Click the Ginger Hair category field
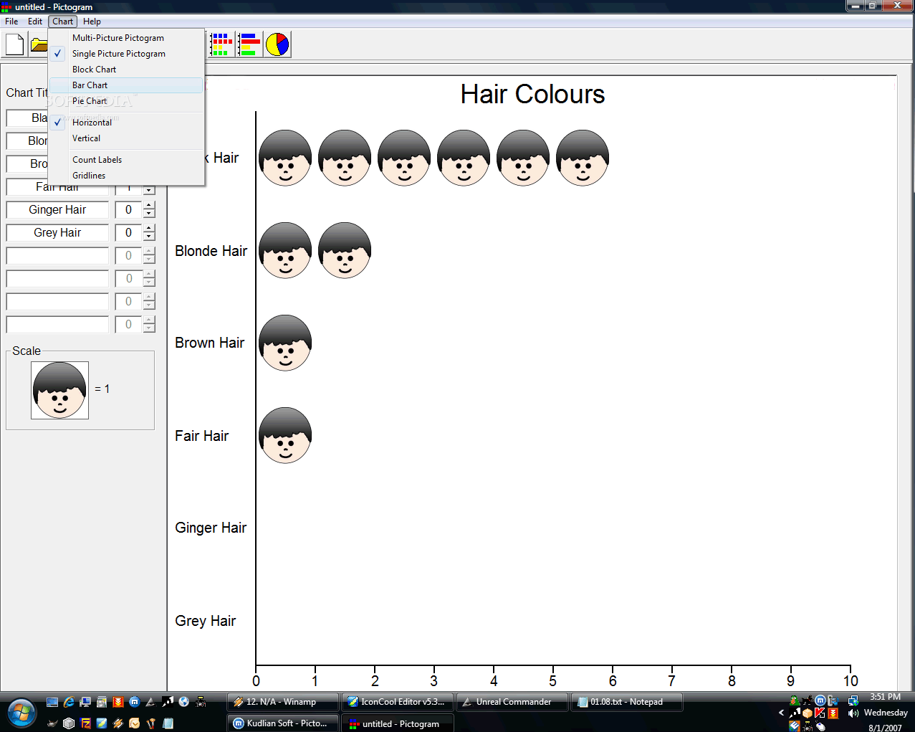This screenshot has width=915, height=732. pyautogui.click(x=57, y=210)
